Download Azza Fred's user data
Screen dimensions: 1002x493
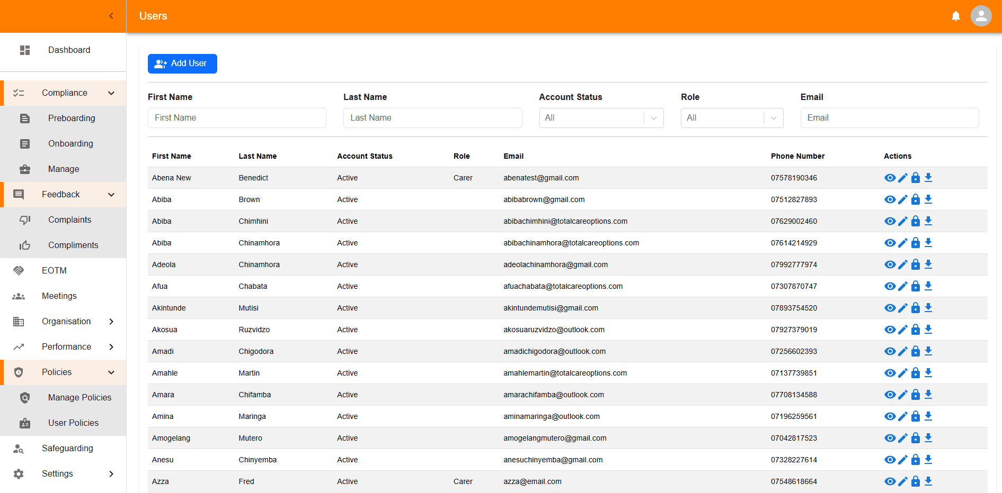tap(928, 481)
